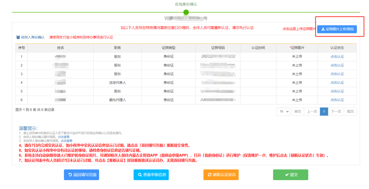Click the 姓名 column header
The width and height of the screenshot is (369, 189).
pos(60,48)
